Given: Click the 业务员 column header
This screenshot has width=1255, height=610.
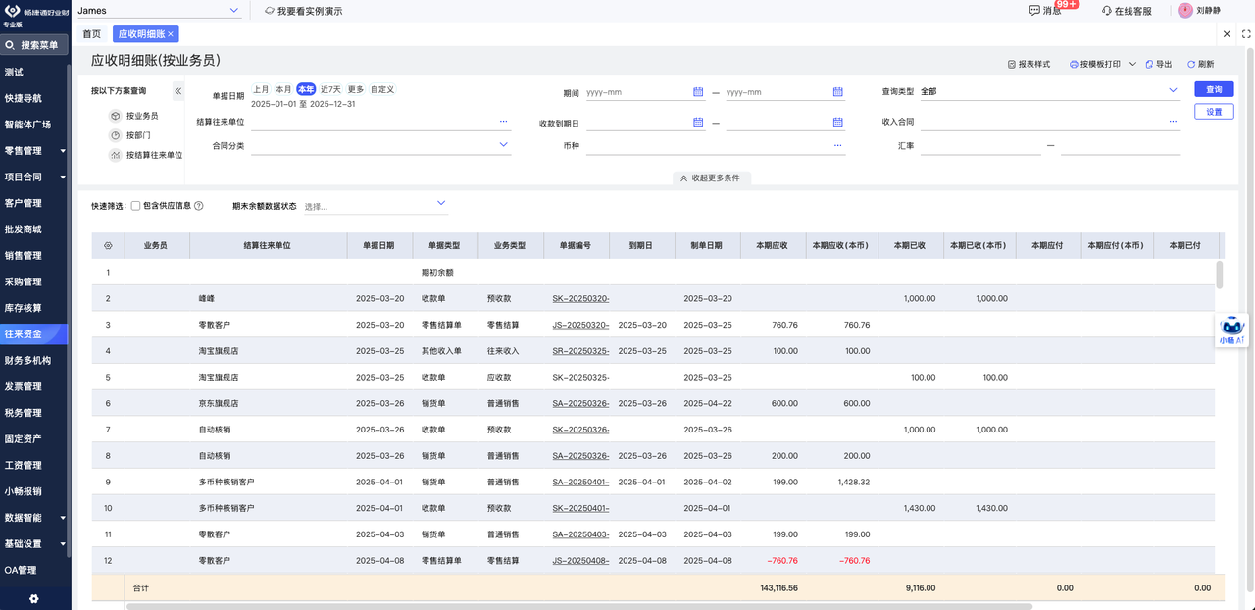Looking at the screenshot, I should click(x=155, y=245).
